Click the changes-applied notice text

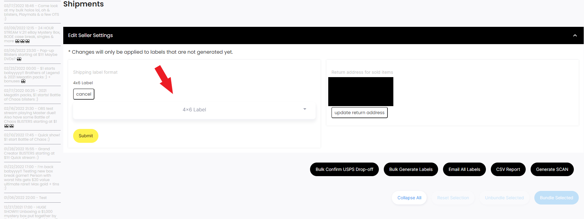(151, 52)
